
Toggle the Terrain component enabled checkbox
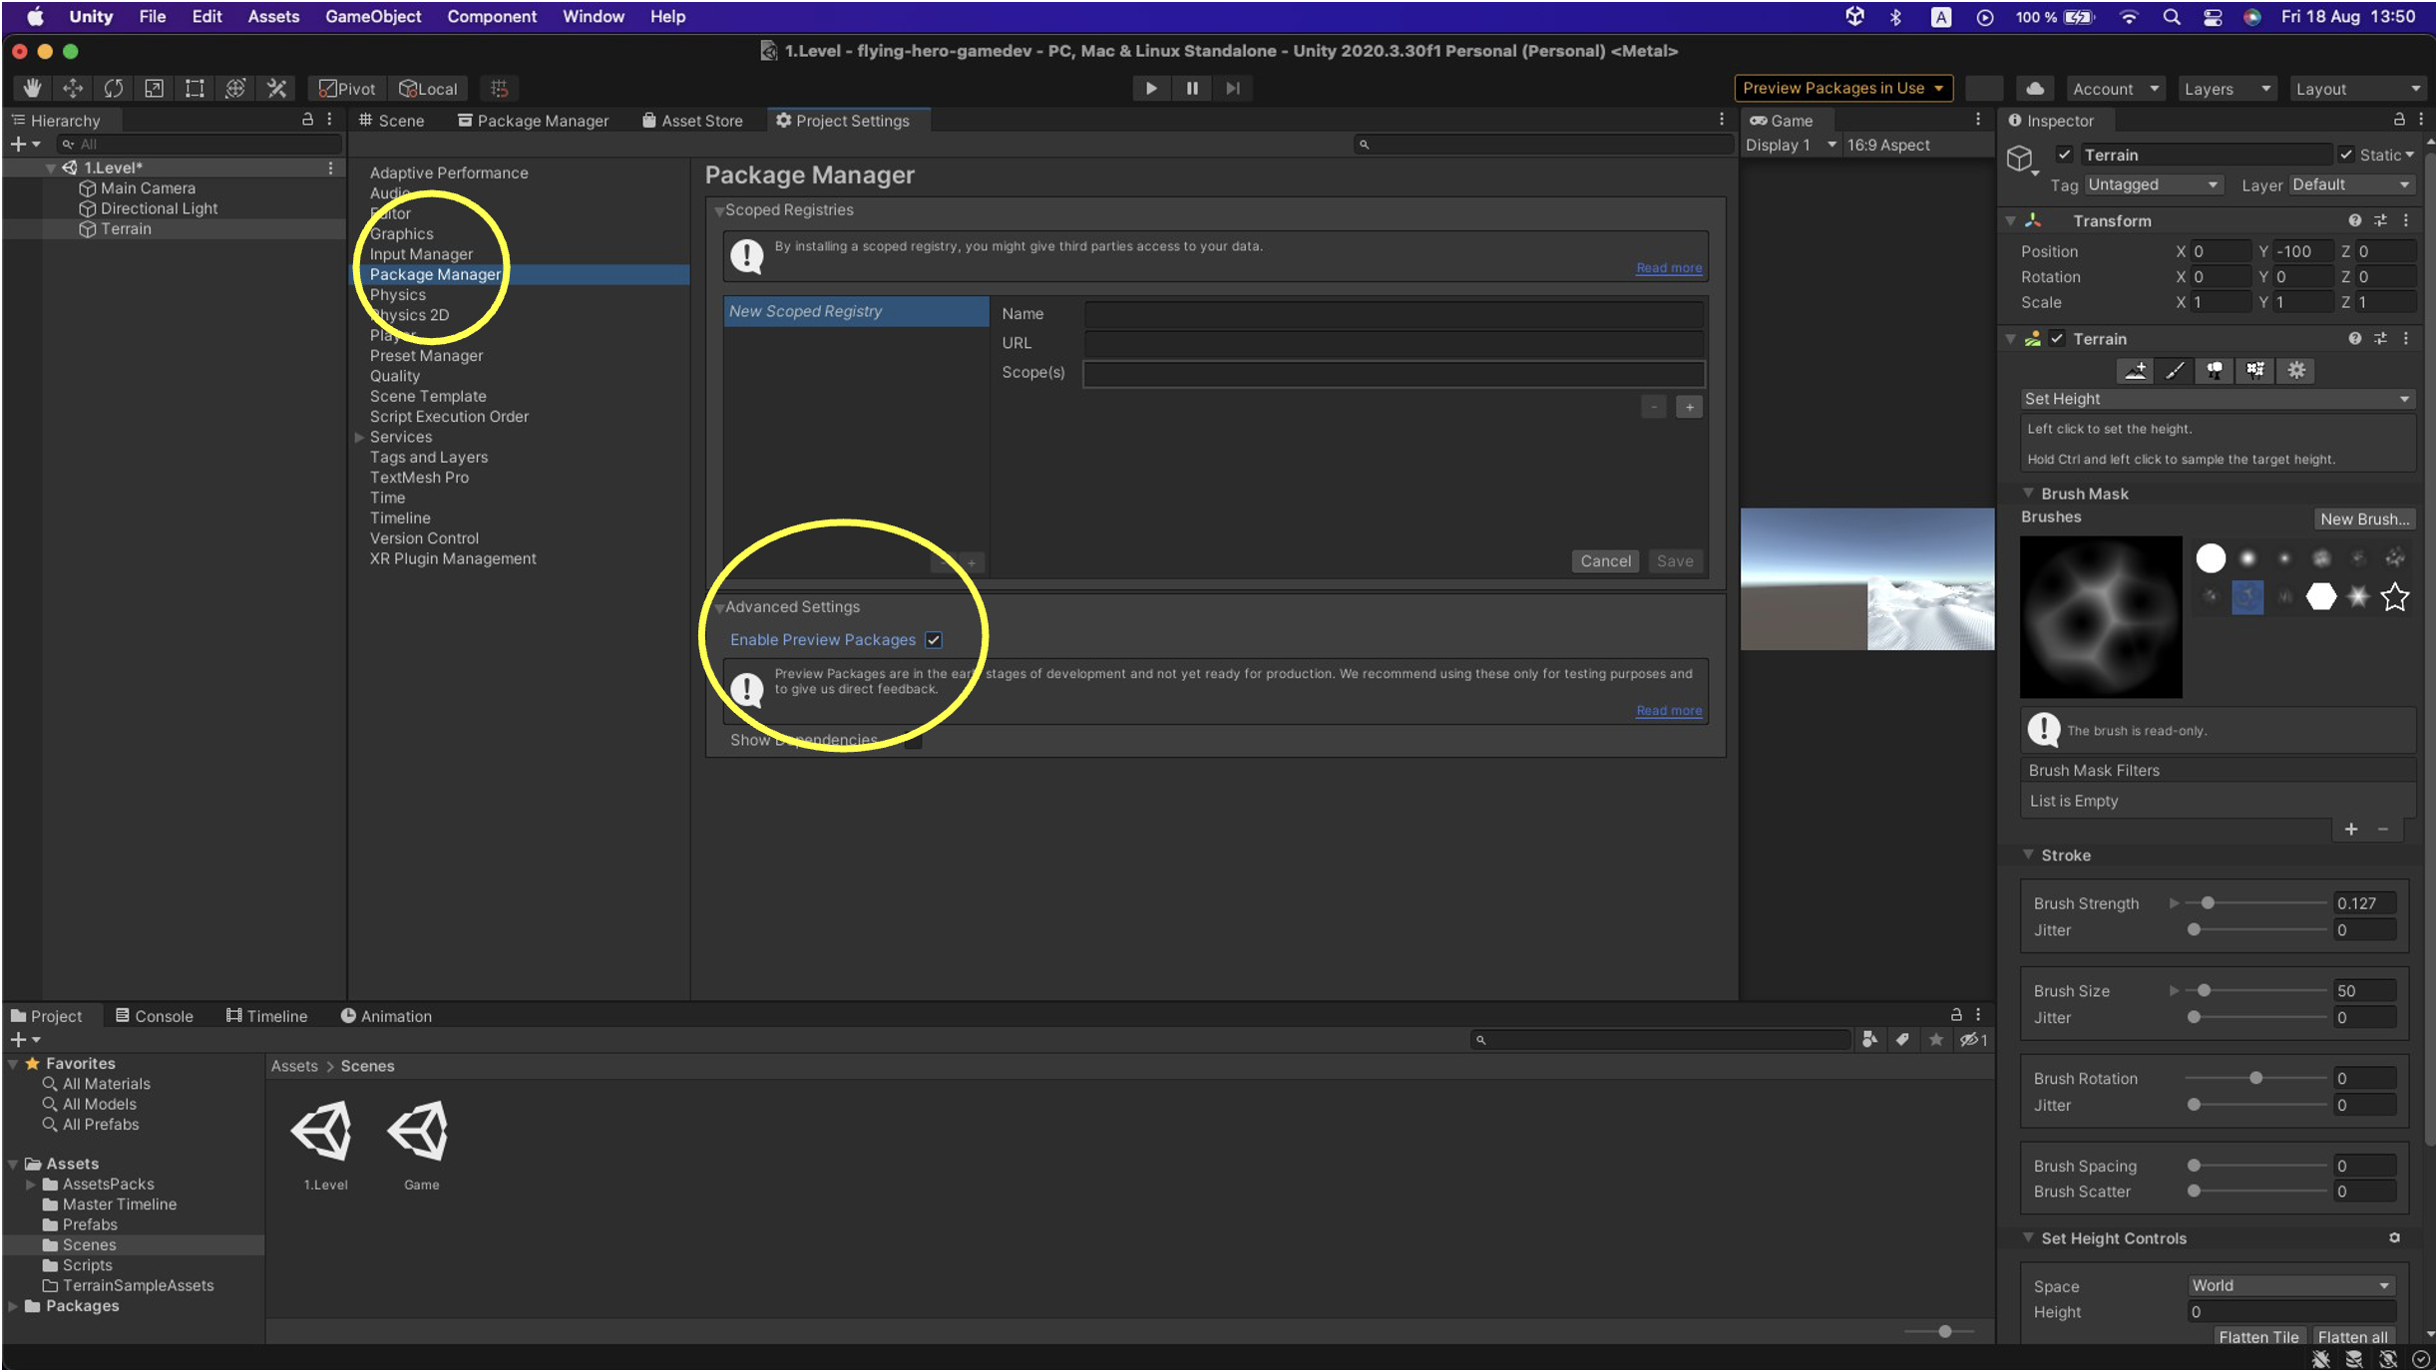[2057, 339]
